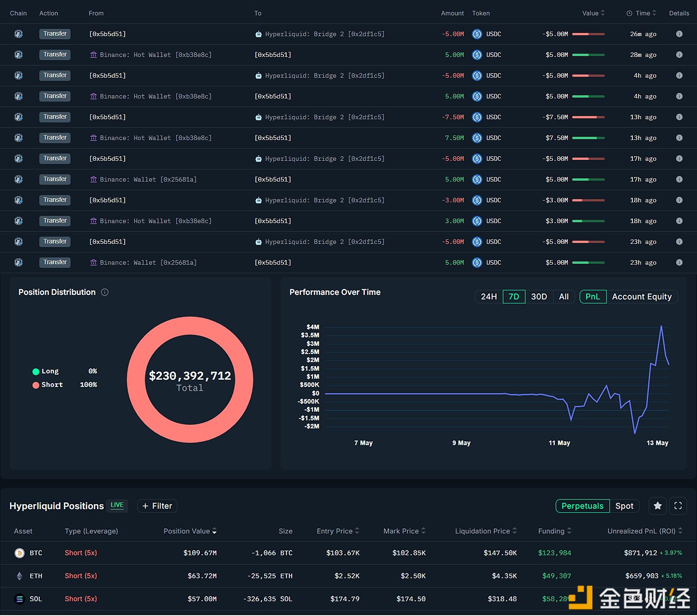Sort positions by Position Value
Screen dimensions: 697x616
click(x=190, y=531)
